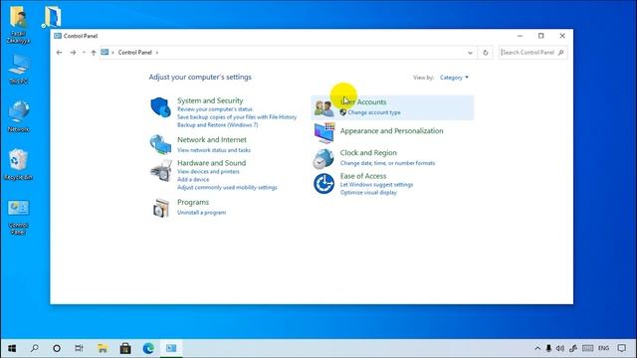
Task: Open the volume control in system tray
Action: pos(560,348)
